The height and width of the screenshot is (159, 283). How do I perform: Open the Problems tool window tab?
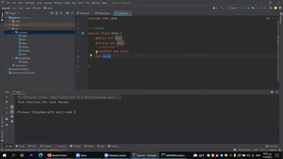(x=46, y=146)
